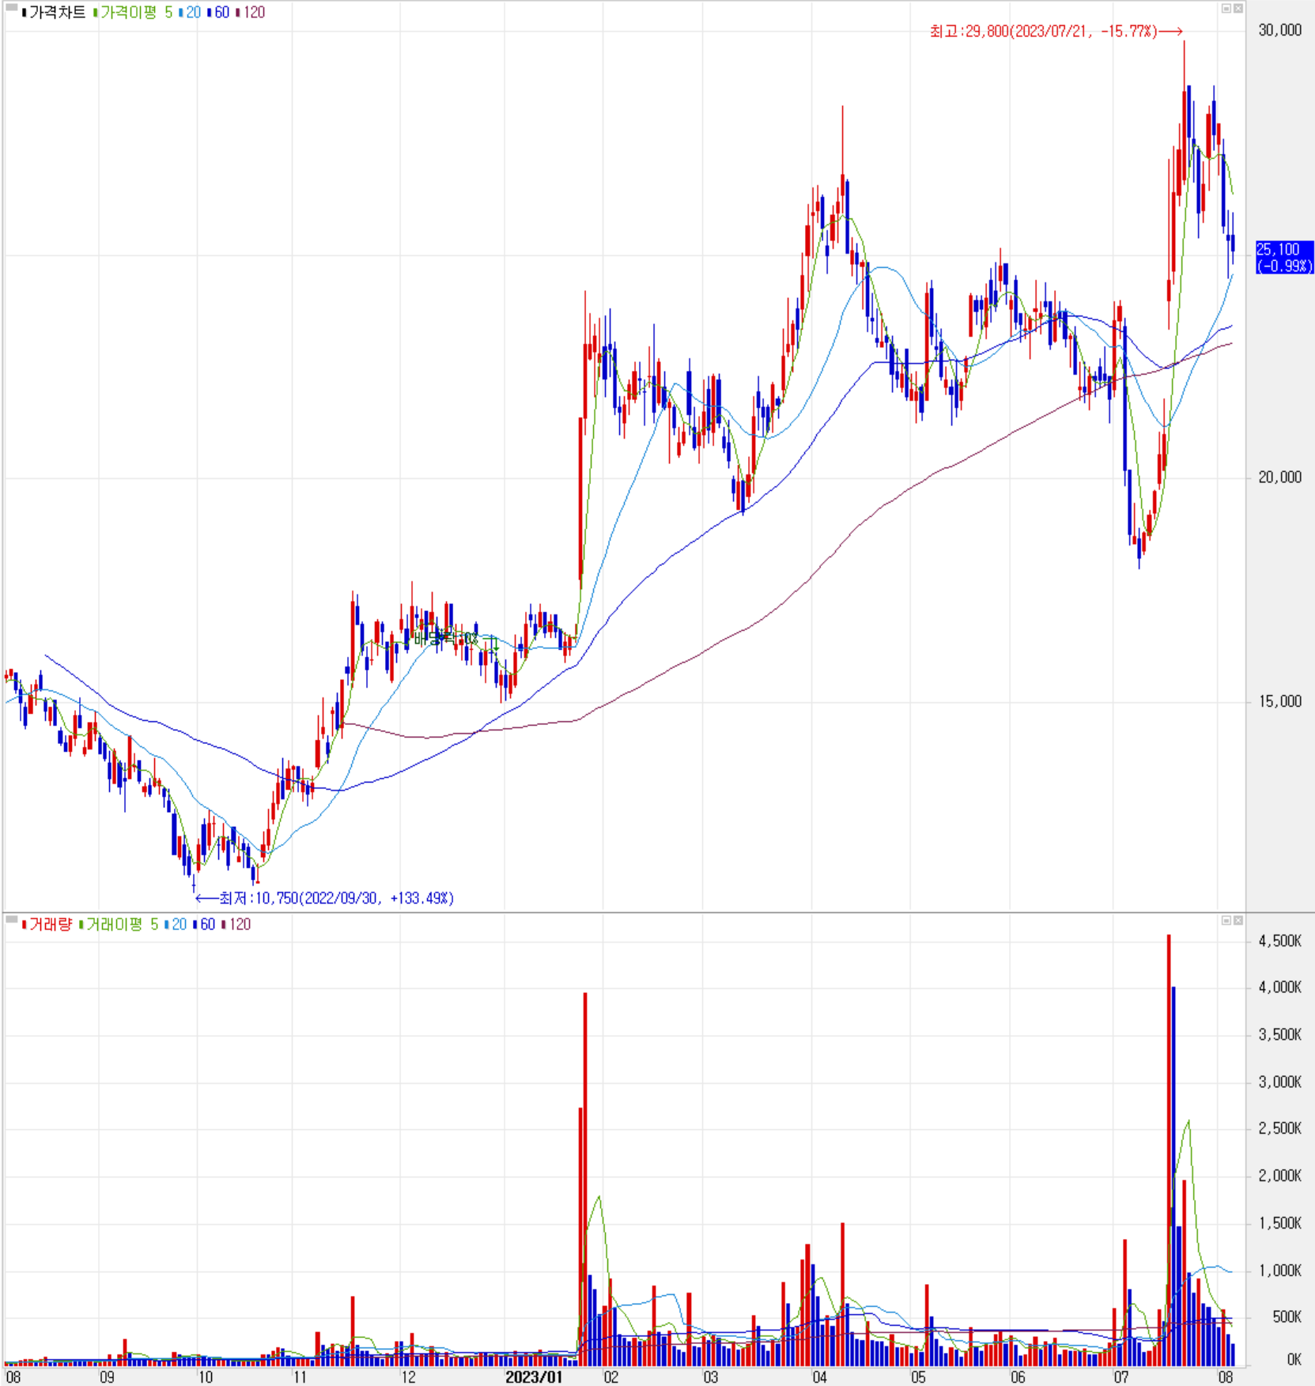Click the 30,000 price axis label
The height and width of the screenshot is (1386, 1315).
pyautogui.click(x=1279, y=30)
